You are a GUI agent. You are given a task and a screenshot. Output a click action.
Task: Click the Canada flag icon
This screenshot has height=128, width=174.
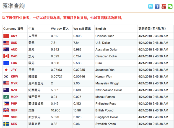point(6,56)
